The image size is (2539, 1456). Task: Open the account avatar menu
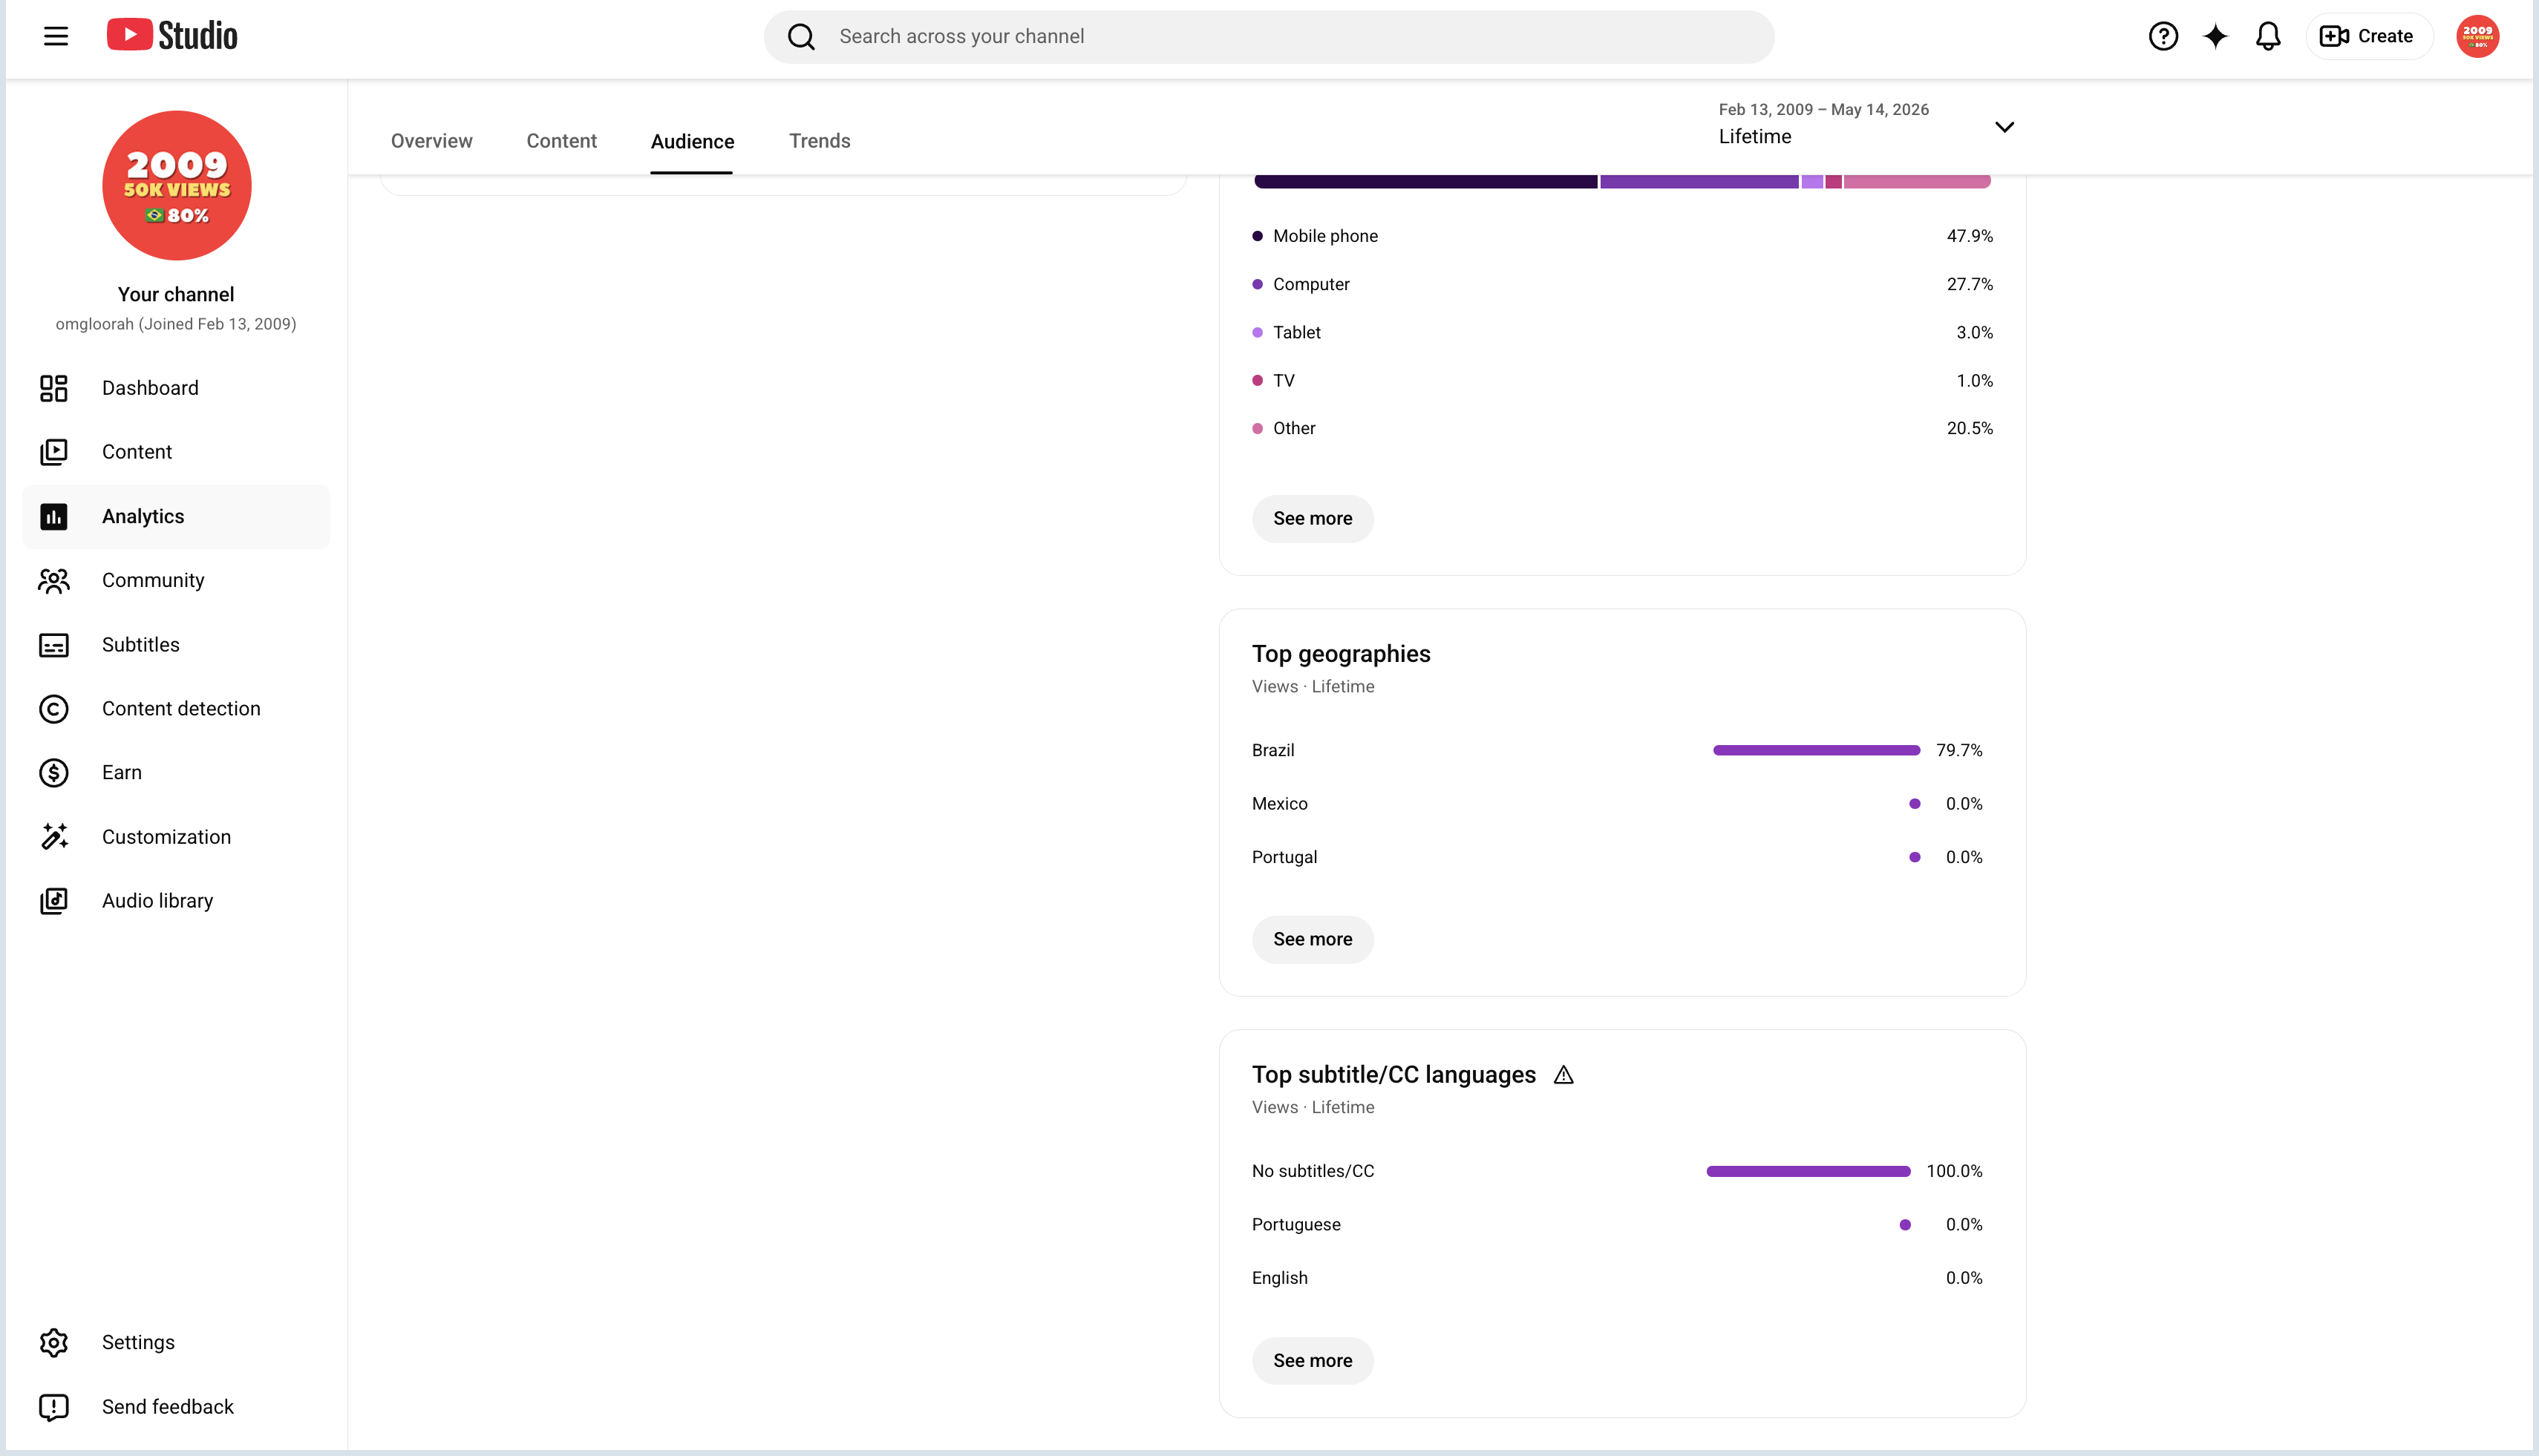pyautogui.click(x=2478, y=36)
